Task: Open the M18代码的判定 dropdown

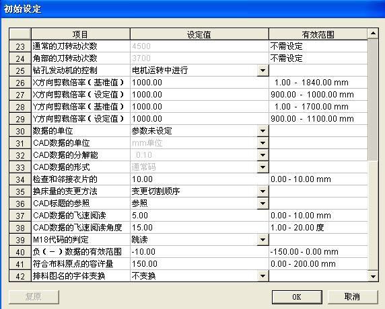Action: (x=262, y=240)
